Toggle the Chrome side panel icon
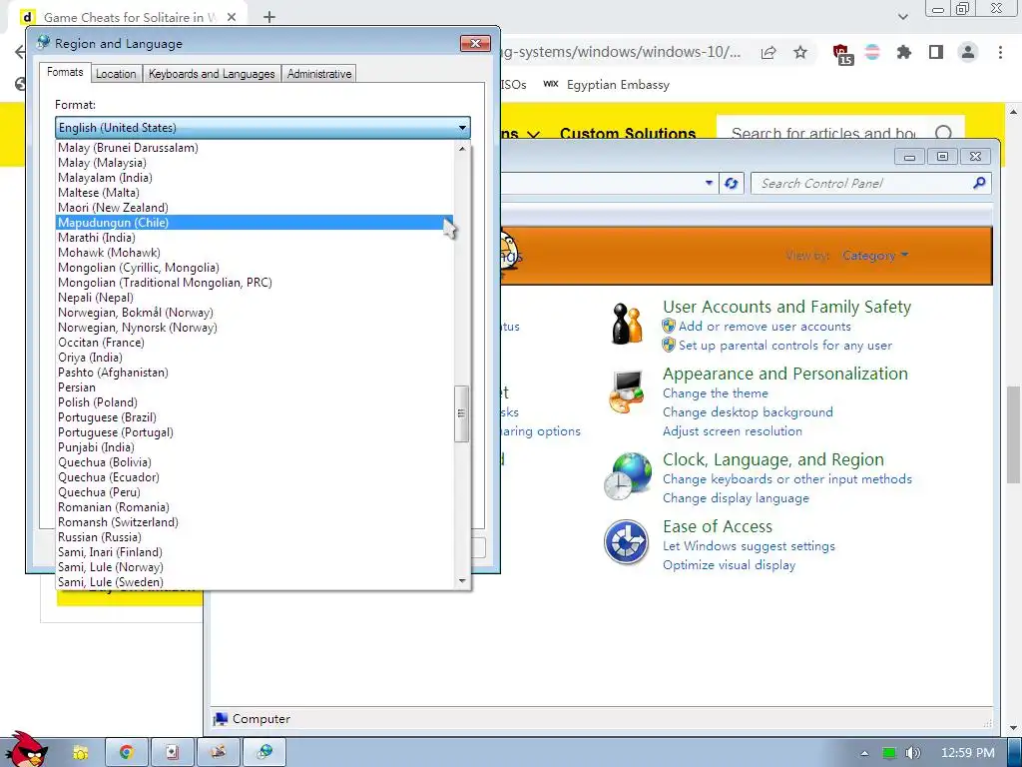 pyautogui.click(x=936, y=52)
